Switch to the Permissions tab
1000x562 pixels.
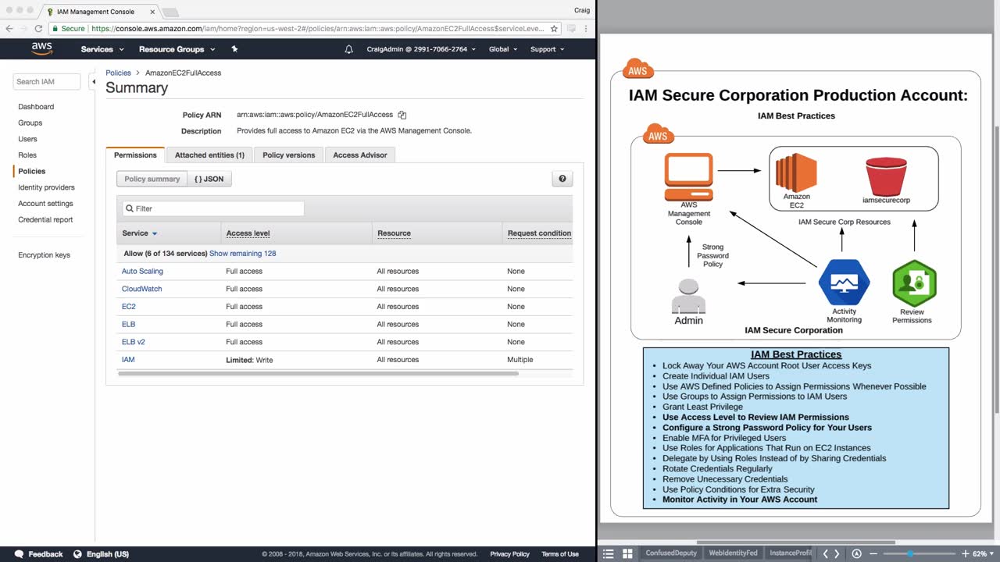135,155
